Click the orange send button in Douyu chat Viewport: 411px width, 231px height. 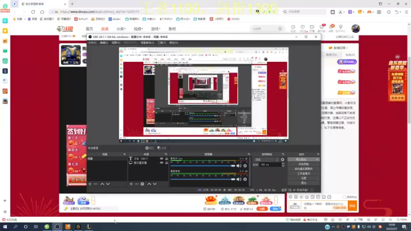(x=352, y=206)
